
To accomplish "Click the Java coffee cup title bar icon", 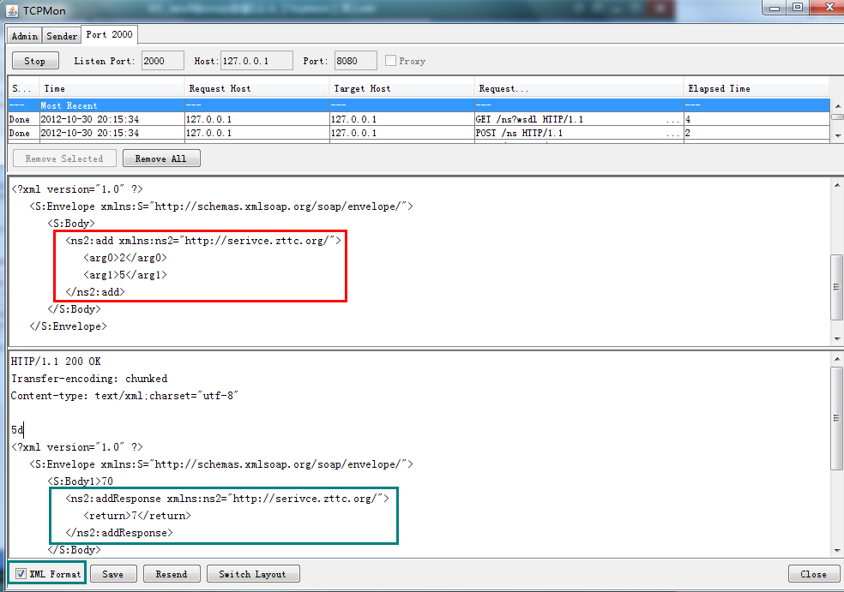I will pos(10,10).
